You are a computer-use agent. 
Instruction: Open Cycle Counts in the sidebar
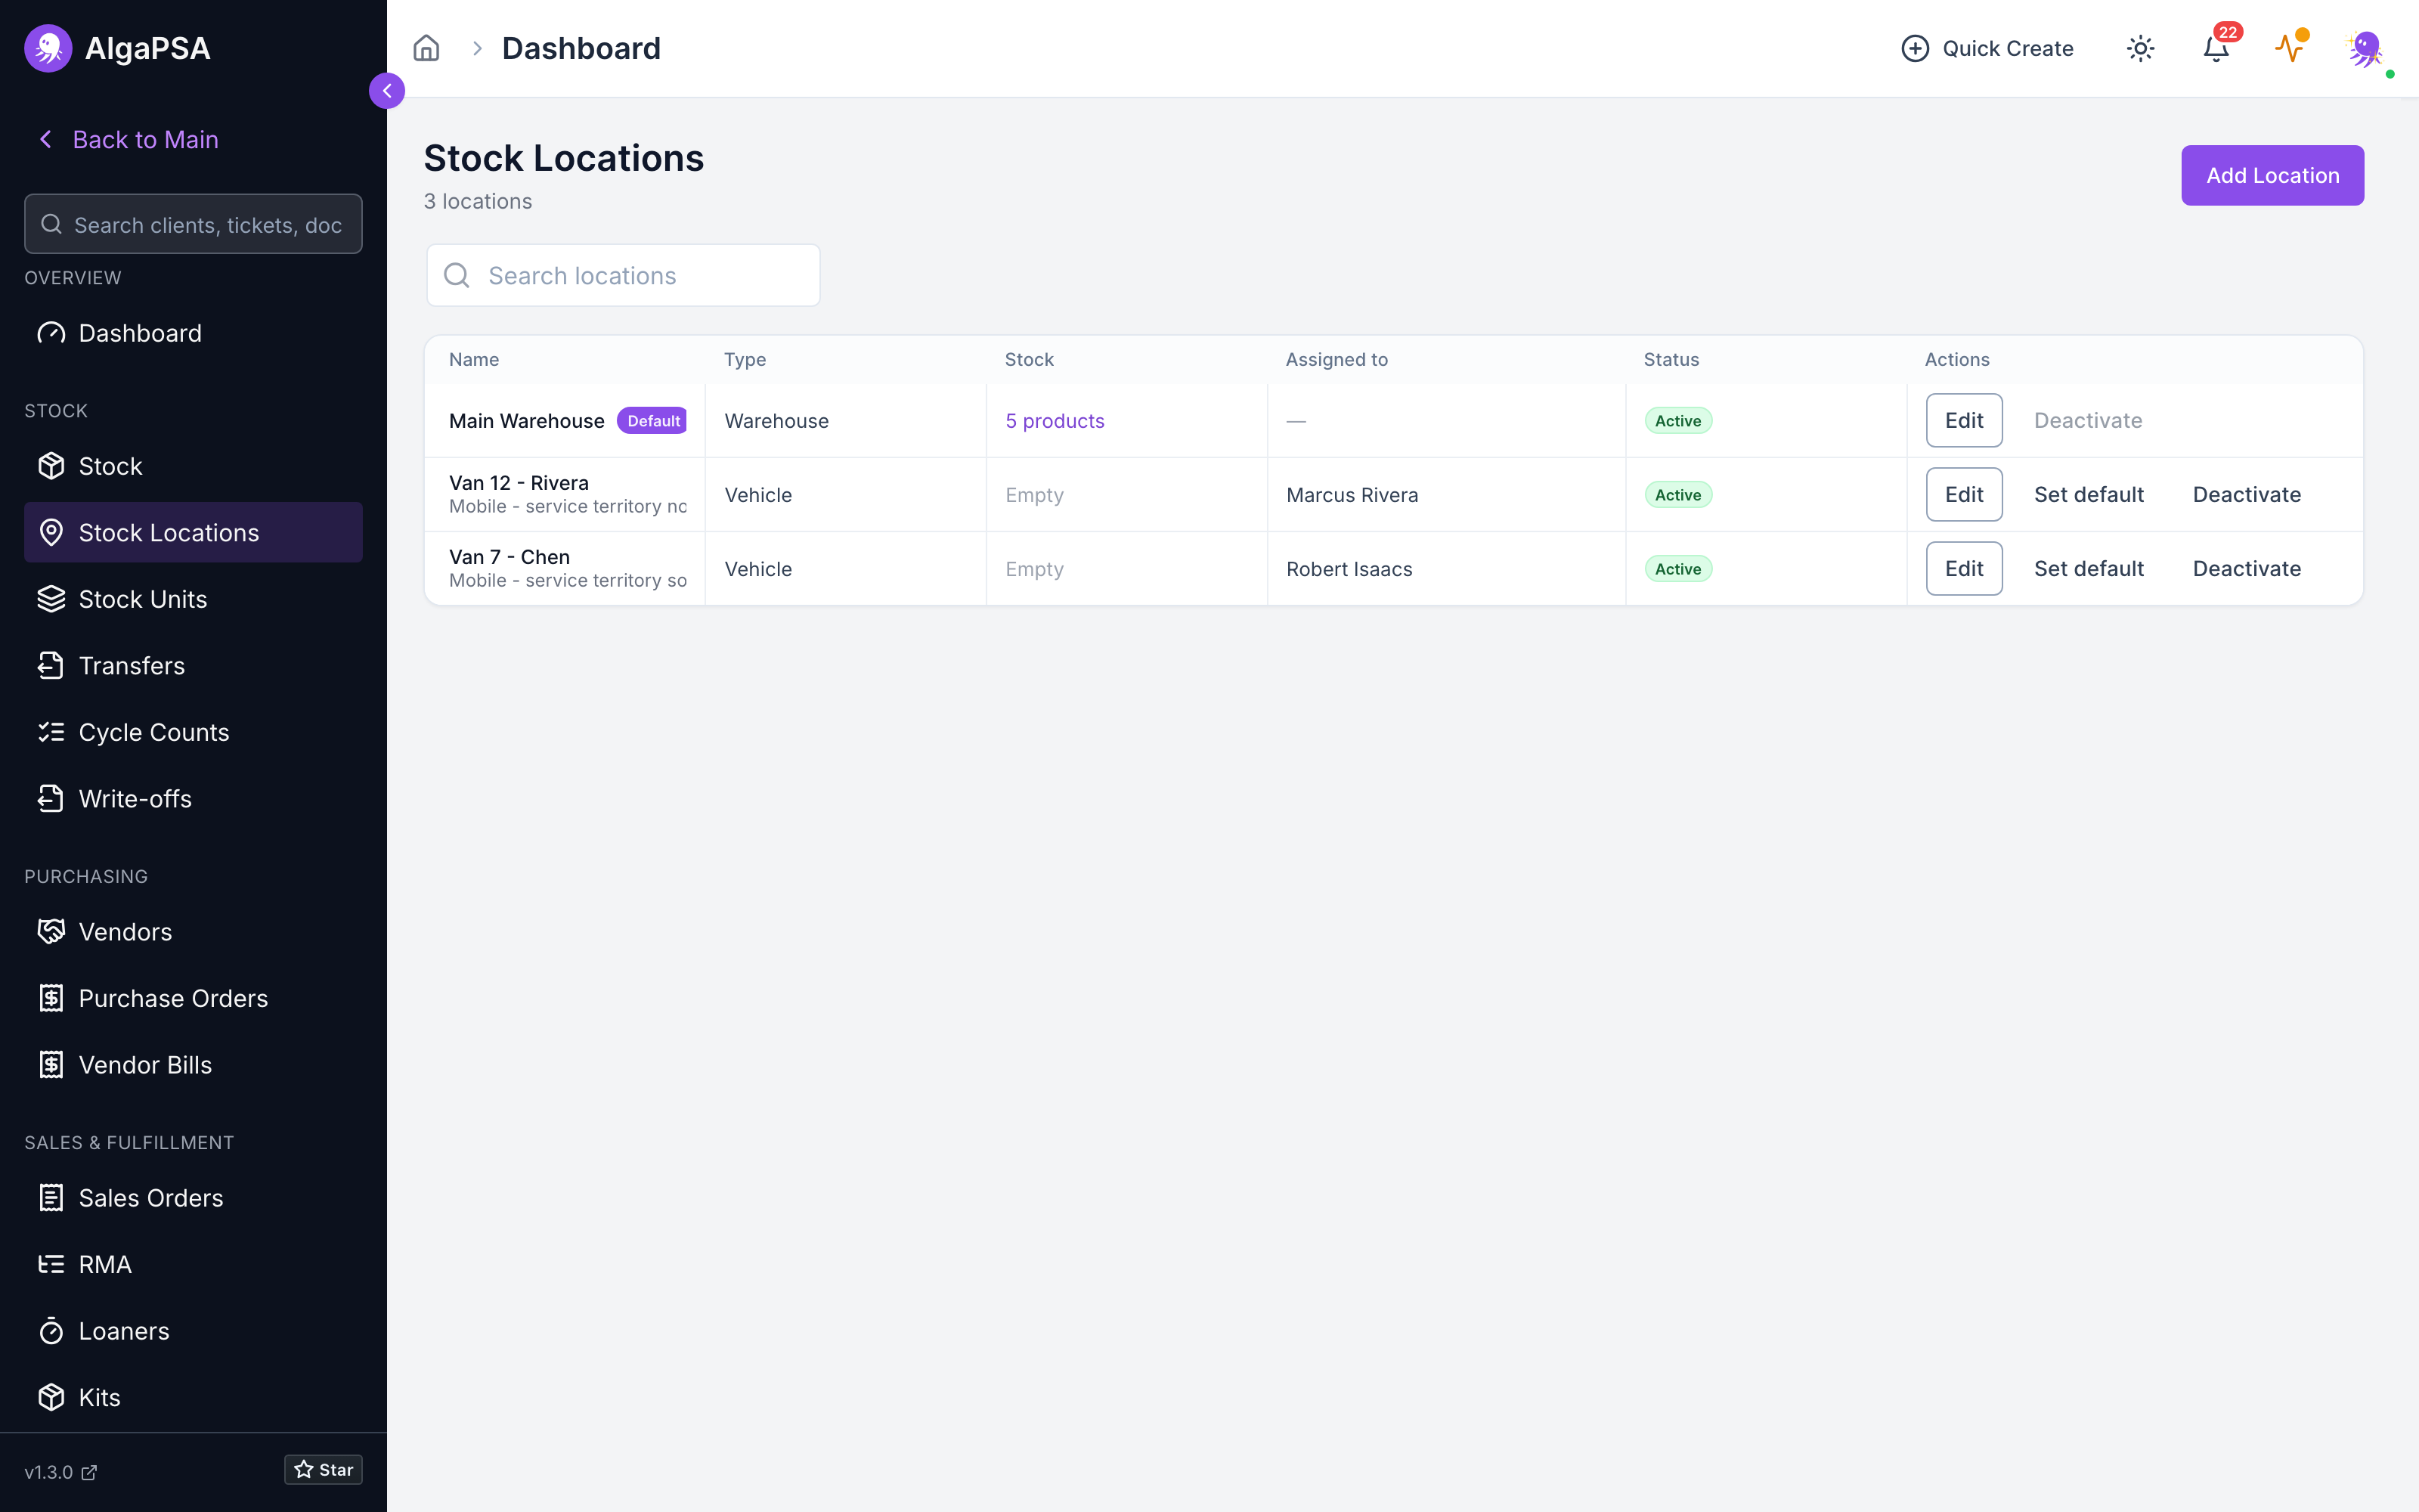coord(193,732)
